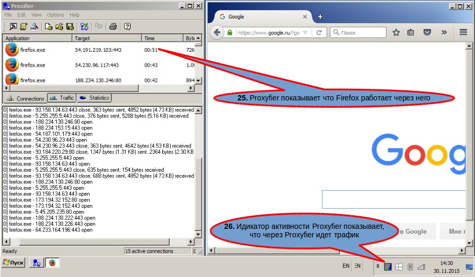Viewport: 475px width, 277px height.
Task: Click network signal bars tray icon
Action: (x=421, y=267)
